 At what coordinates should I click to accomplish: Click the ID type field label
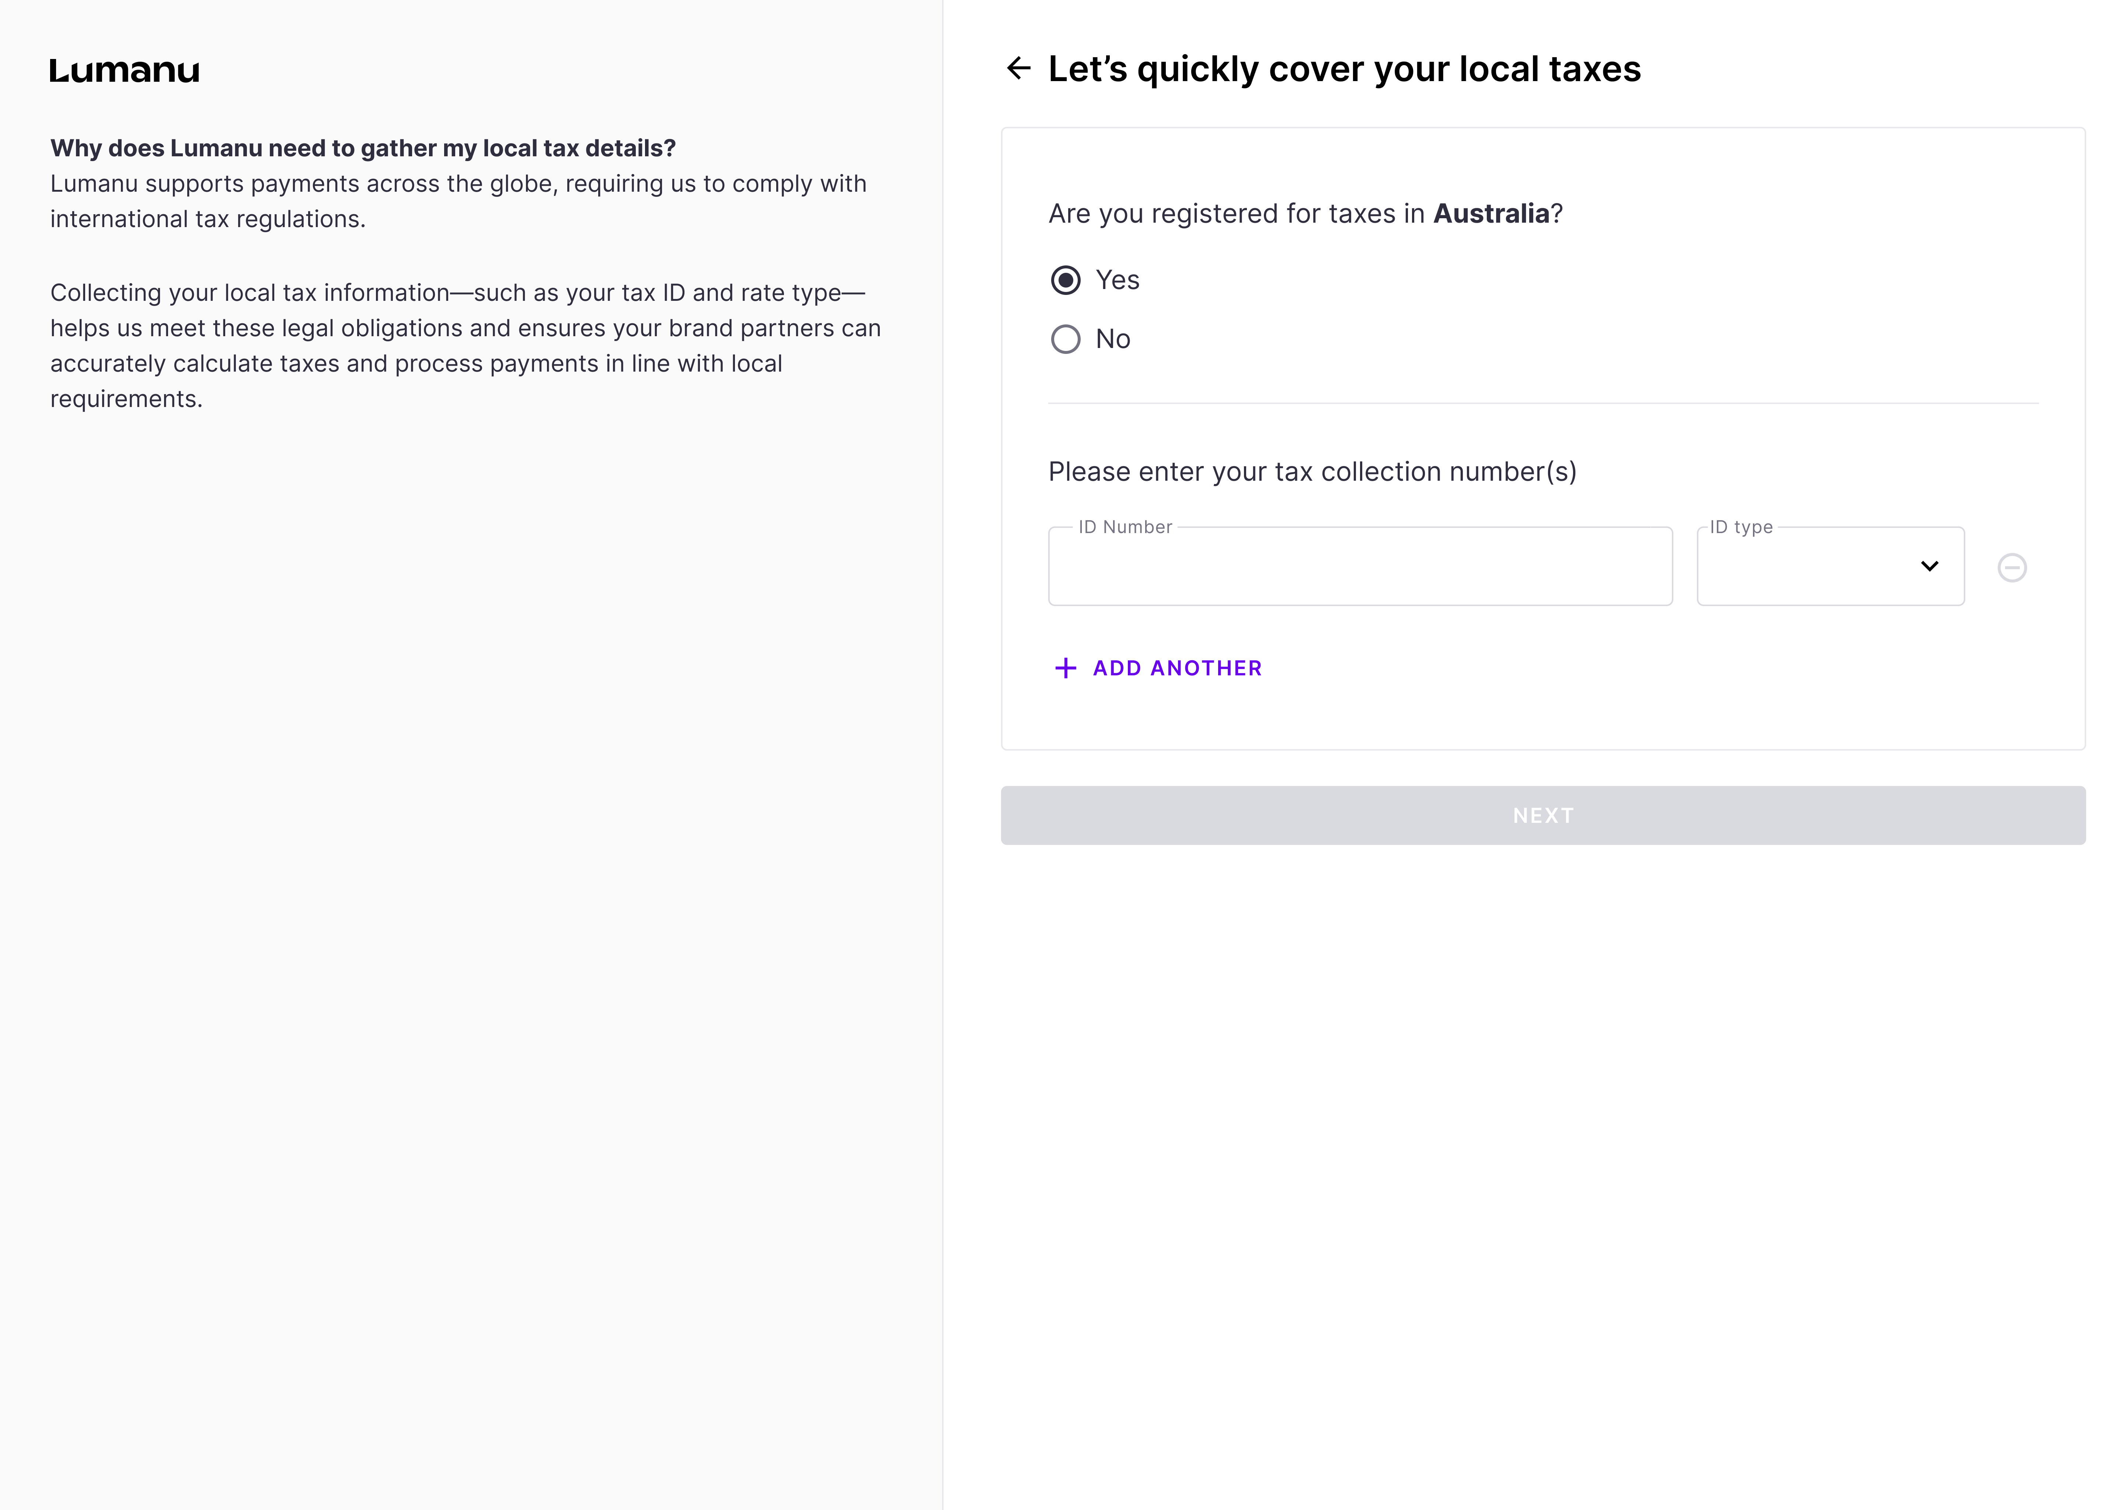(1741, 527)
